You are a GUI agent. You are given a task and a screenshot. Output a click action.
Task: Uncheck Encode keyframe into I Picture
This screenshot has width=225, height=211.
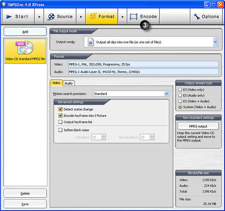point(61,115)
